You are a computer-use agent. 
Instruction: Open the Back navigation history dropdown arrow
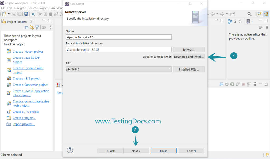click(217, 14)
